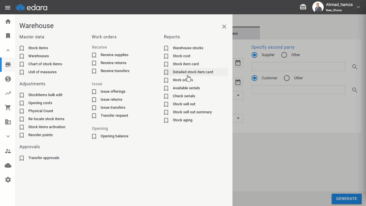Collapse sidebar with the up chevron
This screenshot has height=206, width=366.
(x=8, y=50)
